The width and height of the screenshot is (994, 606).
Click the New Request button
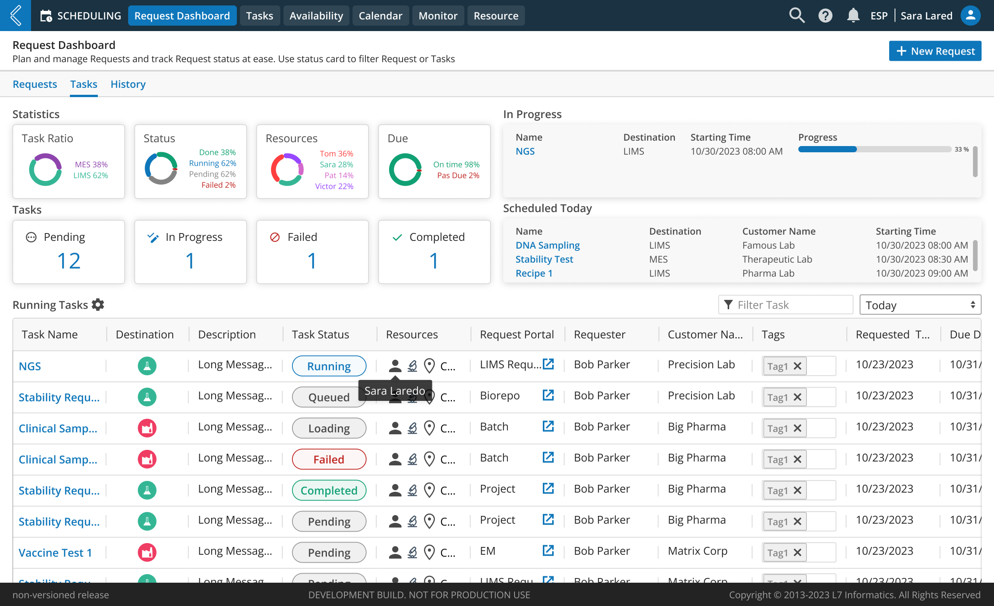pos(935,51)
